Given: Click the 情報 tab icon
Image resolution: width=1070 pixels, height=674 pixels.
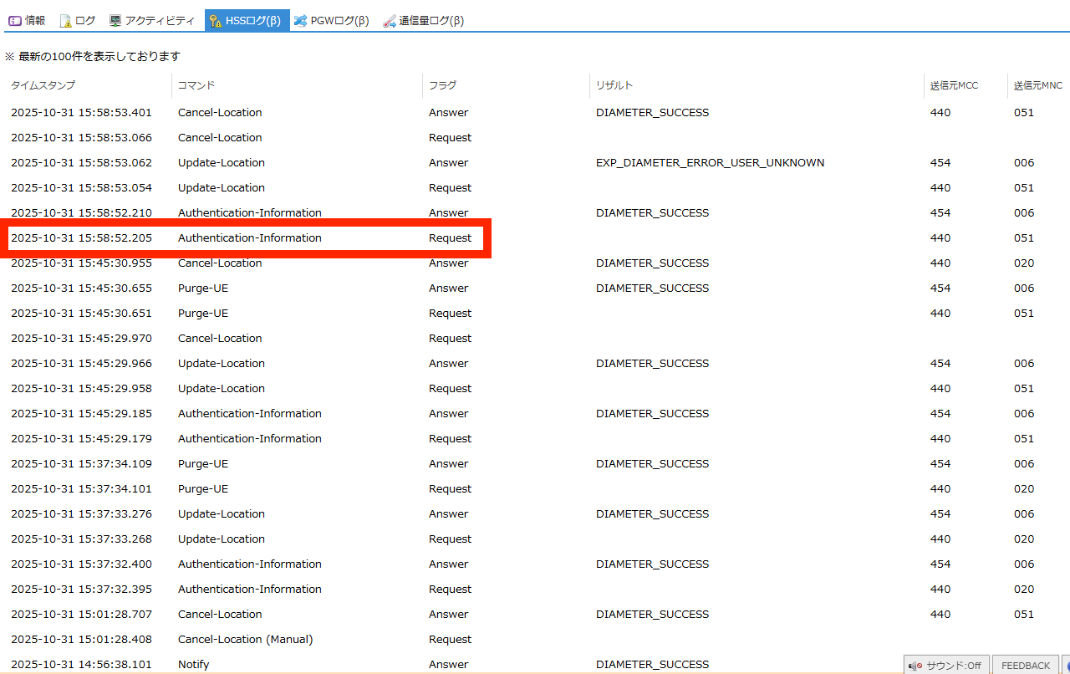Looking at the screenshot, I should (x=15, y=21).
